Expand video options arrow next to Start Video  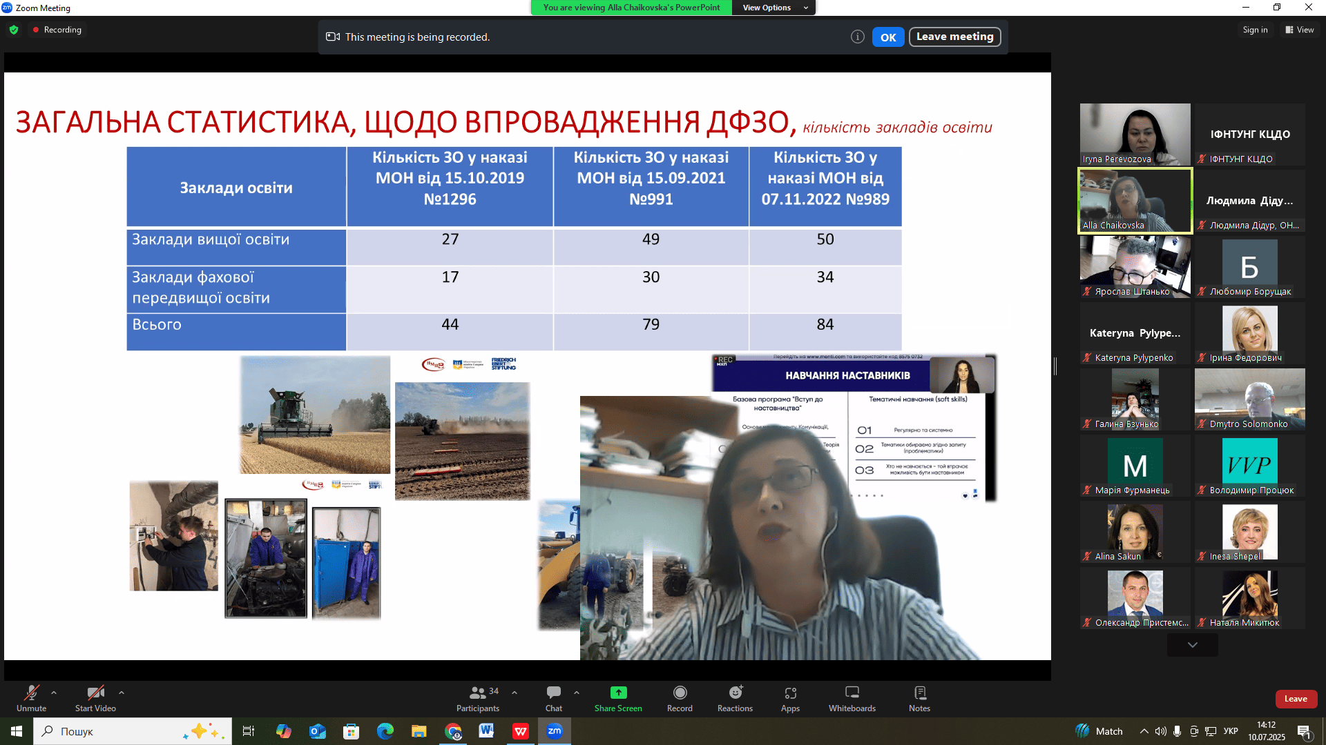tap(122, 693)
